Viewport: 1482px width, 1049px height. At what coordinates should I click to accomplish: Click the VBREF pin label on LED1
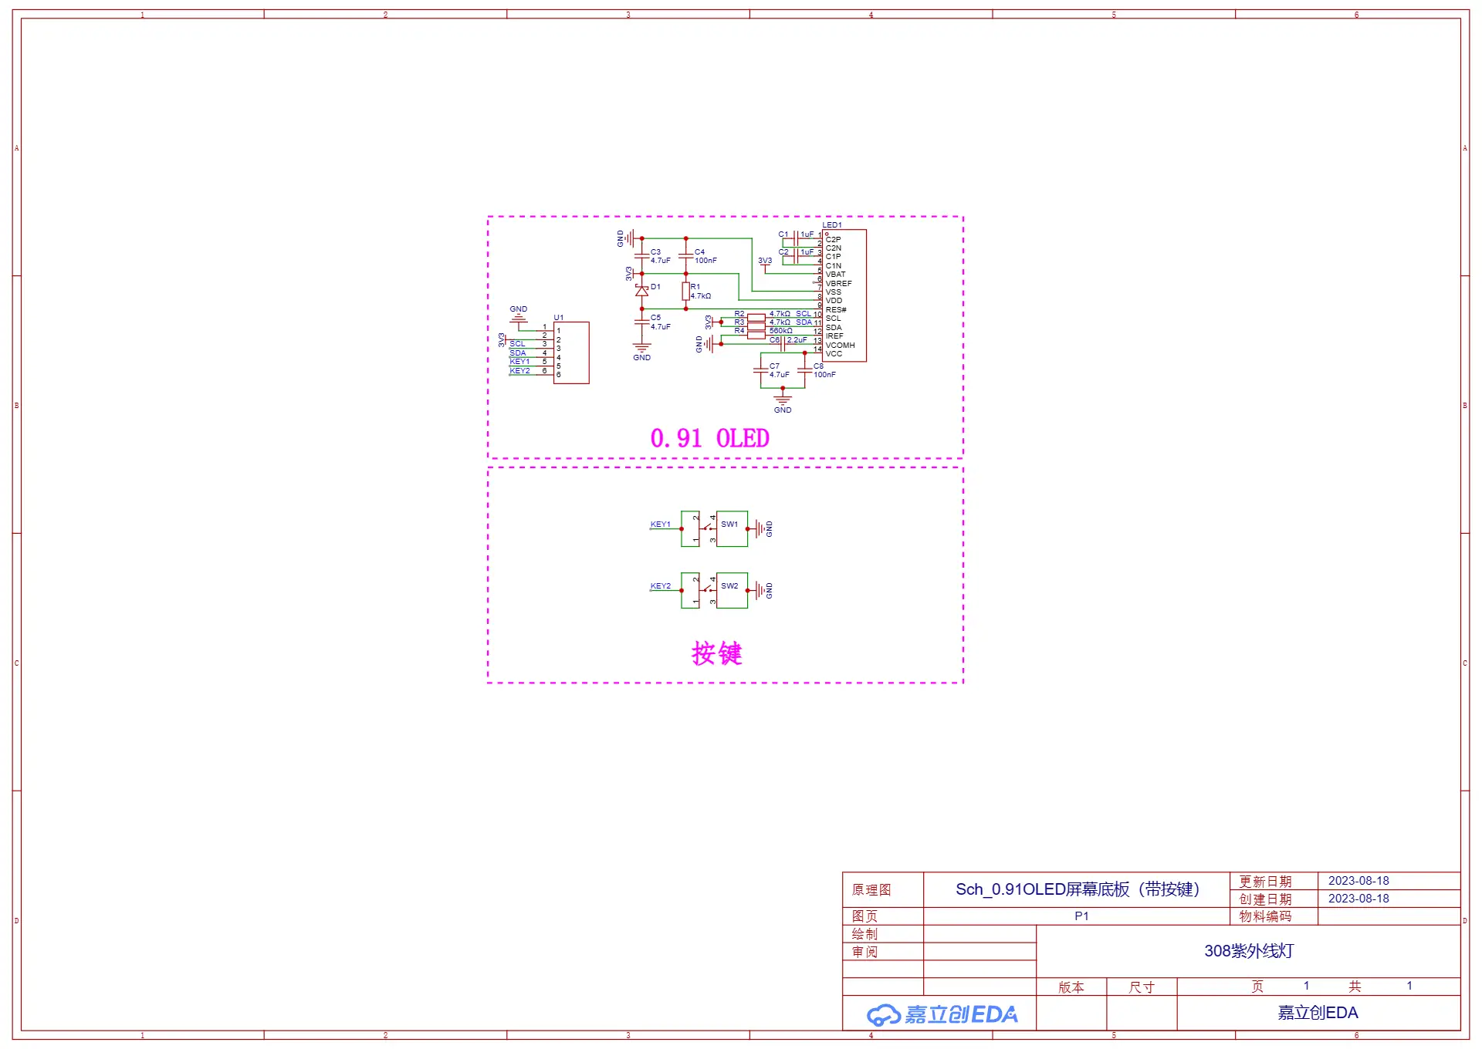click(839, 284)
